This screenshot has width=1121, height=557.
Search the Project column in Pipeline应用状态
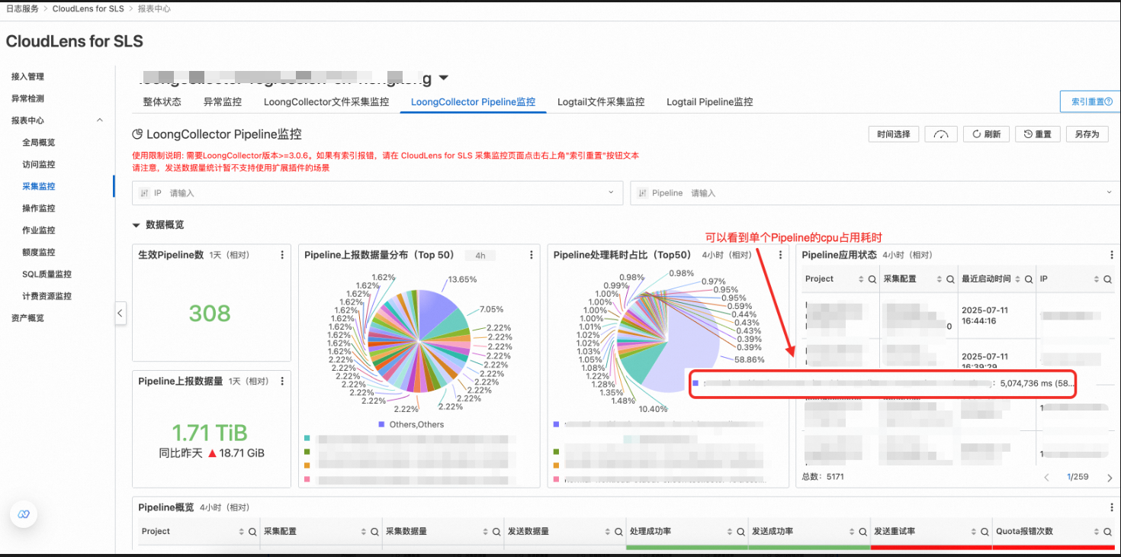[872, 279]
